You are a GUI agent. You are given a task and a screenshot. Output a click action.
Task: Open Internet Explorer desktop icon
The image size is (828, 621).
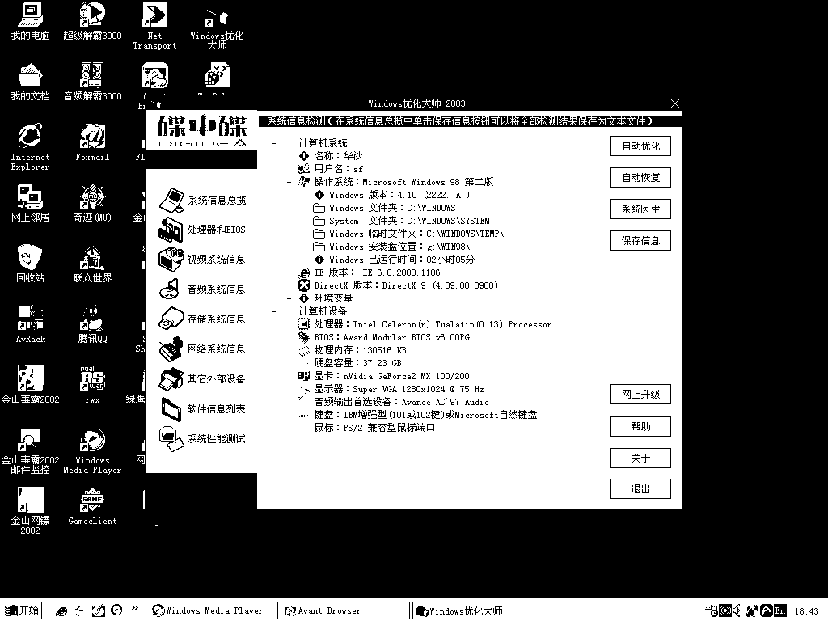click(x=30, y=147)
